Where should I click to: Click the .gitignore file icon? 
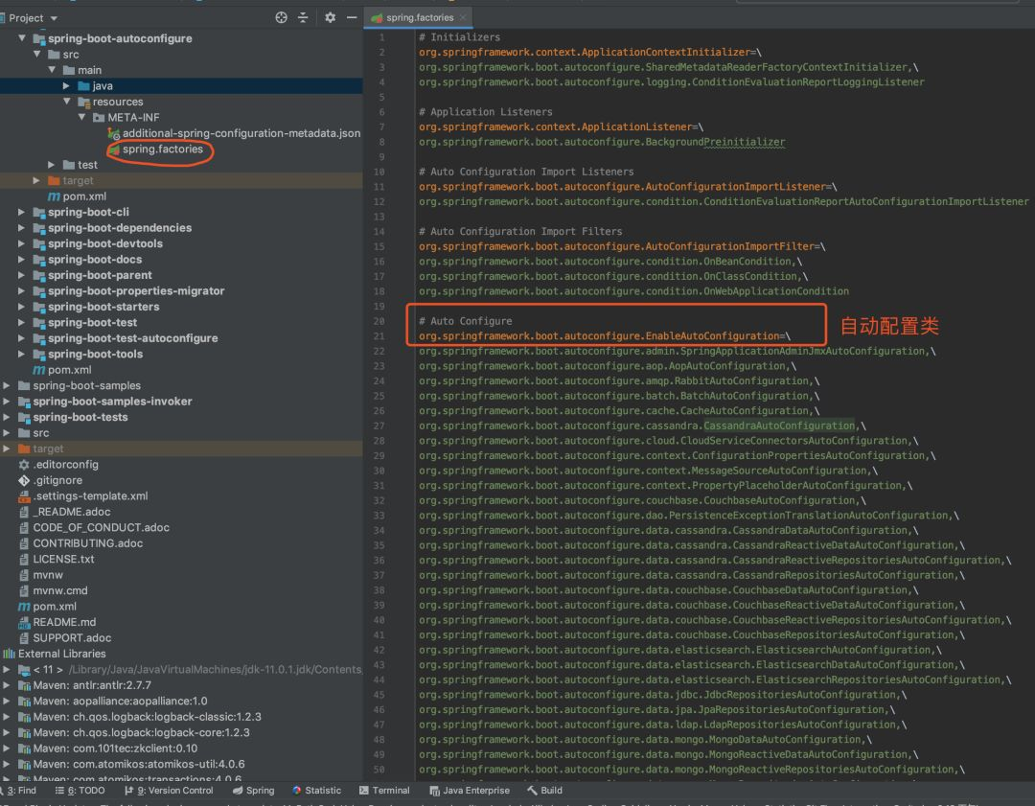tap(24, 480)
